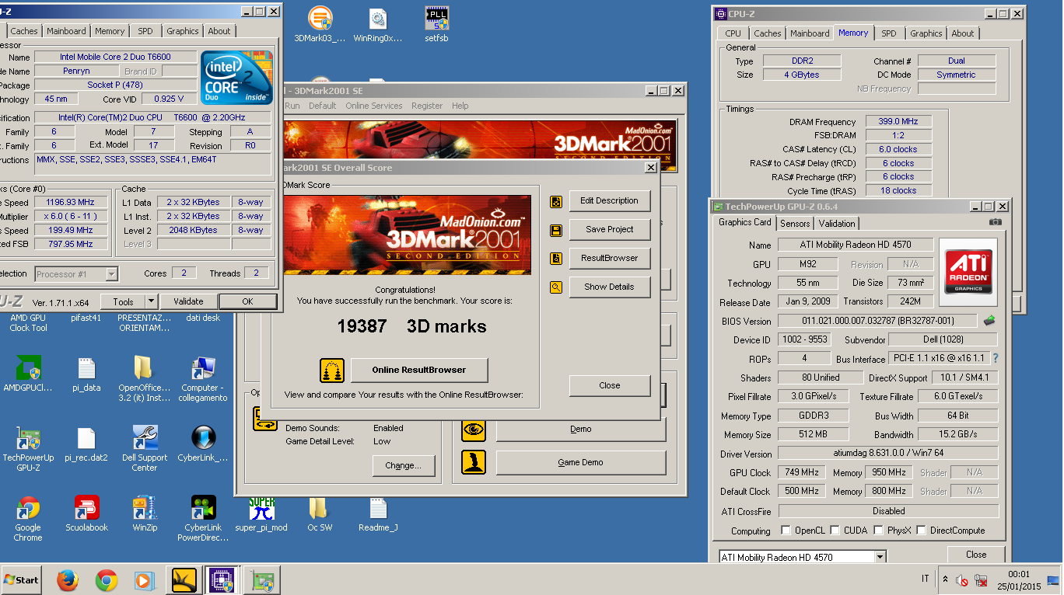
Task: Launch super_pi_mod desktop icon
Action: pyautogui.click(x=261, y=513)
